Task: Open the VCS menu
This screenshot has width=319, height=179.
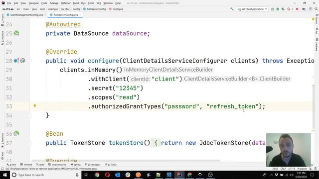Action: click(x=99, y=3)
